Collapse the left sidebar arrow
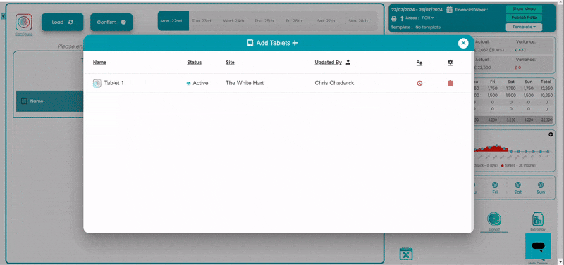 pyautogui.click(x=3, y=16)
